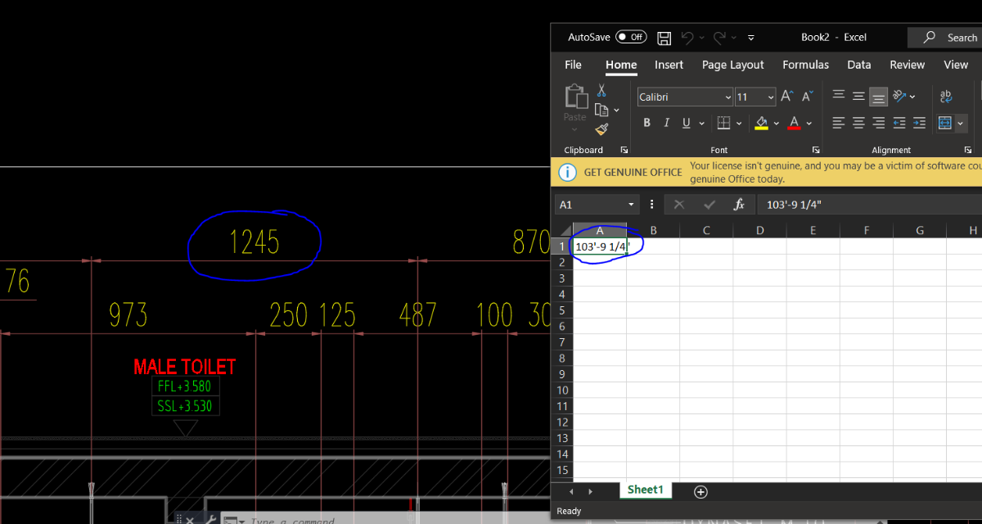Select the Sheet1 worksheet tab
This screenshot has height=524, width=982.
[645, 490]
